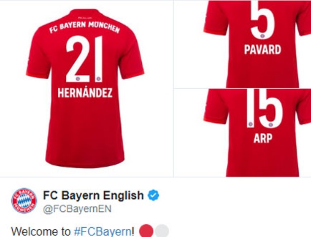Click the white circle emoji
Image resolution: width=311 pixels, height=237 pixels.
coord(162,231)
